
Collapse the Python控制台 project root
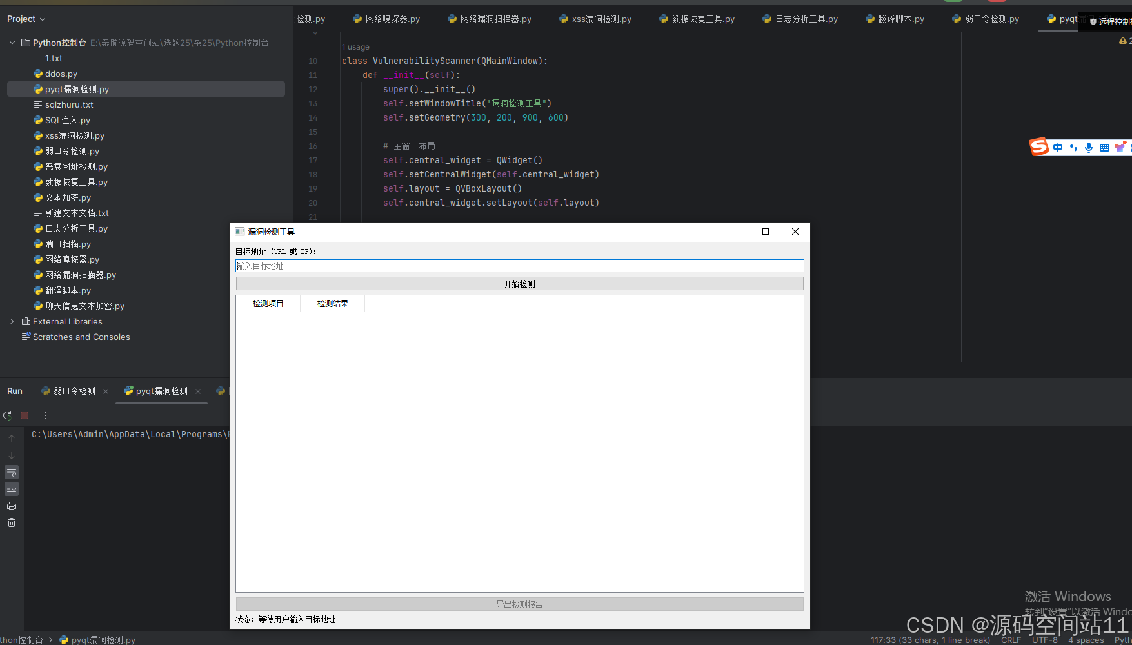[12, 43]
